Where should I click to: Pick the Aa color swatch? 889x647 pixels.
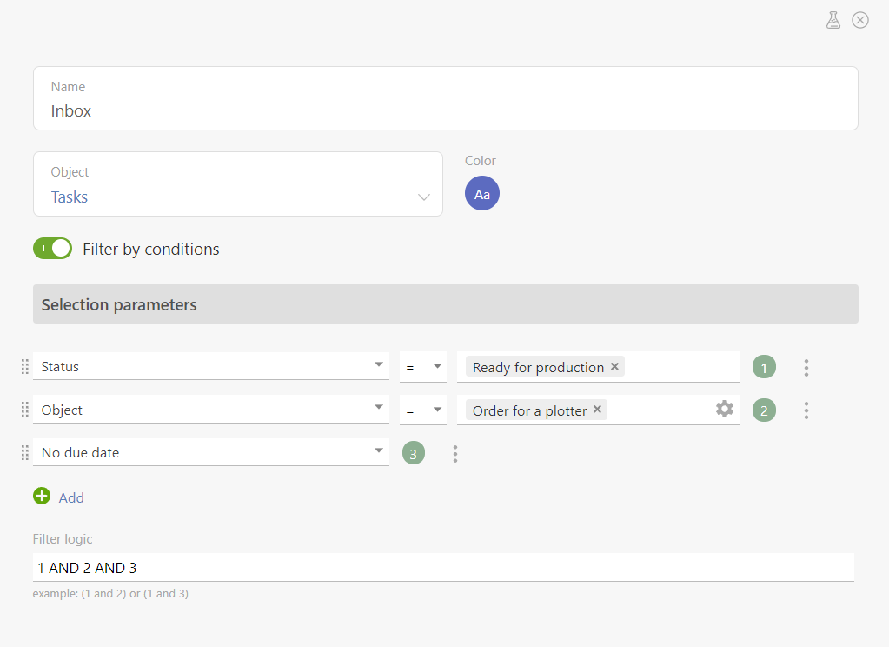(482, 194)
